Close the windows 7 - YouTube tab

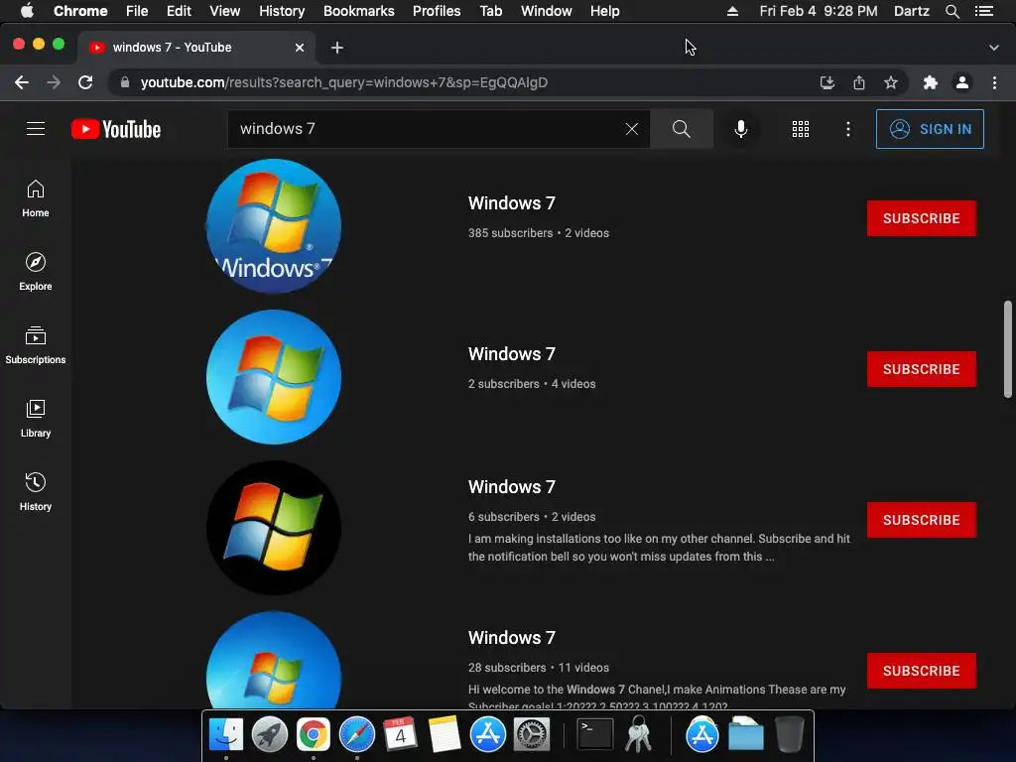tap(300, 48)
